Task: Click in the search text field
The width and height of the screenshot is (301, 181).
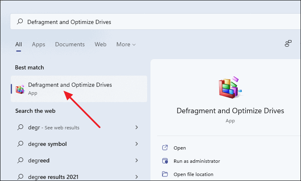Action: click(x=155, y=21)
